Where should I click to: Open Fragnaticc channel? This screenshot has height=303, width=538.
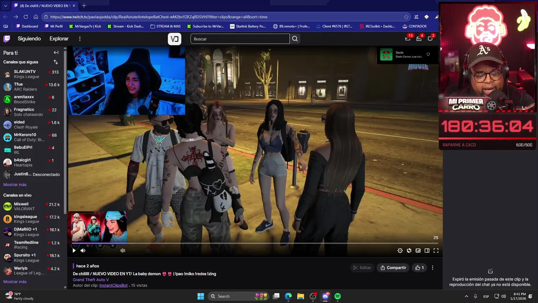click(32, 112)
